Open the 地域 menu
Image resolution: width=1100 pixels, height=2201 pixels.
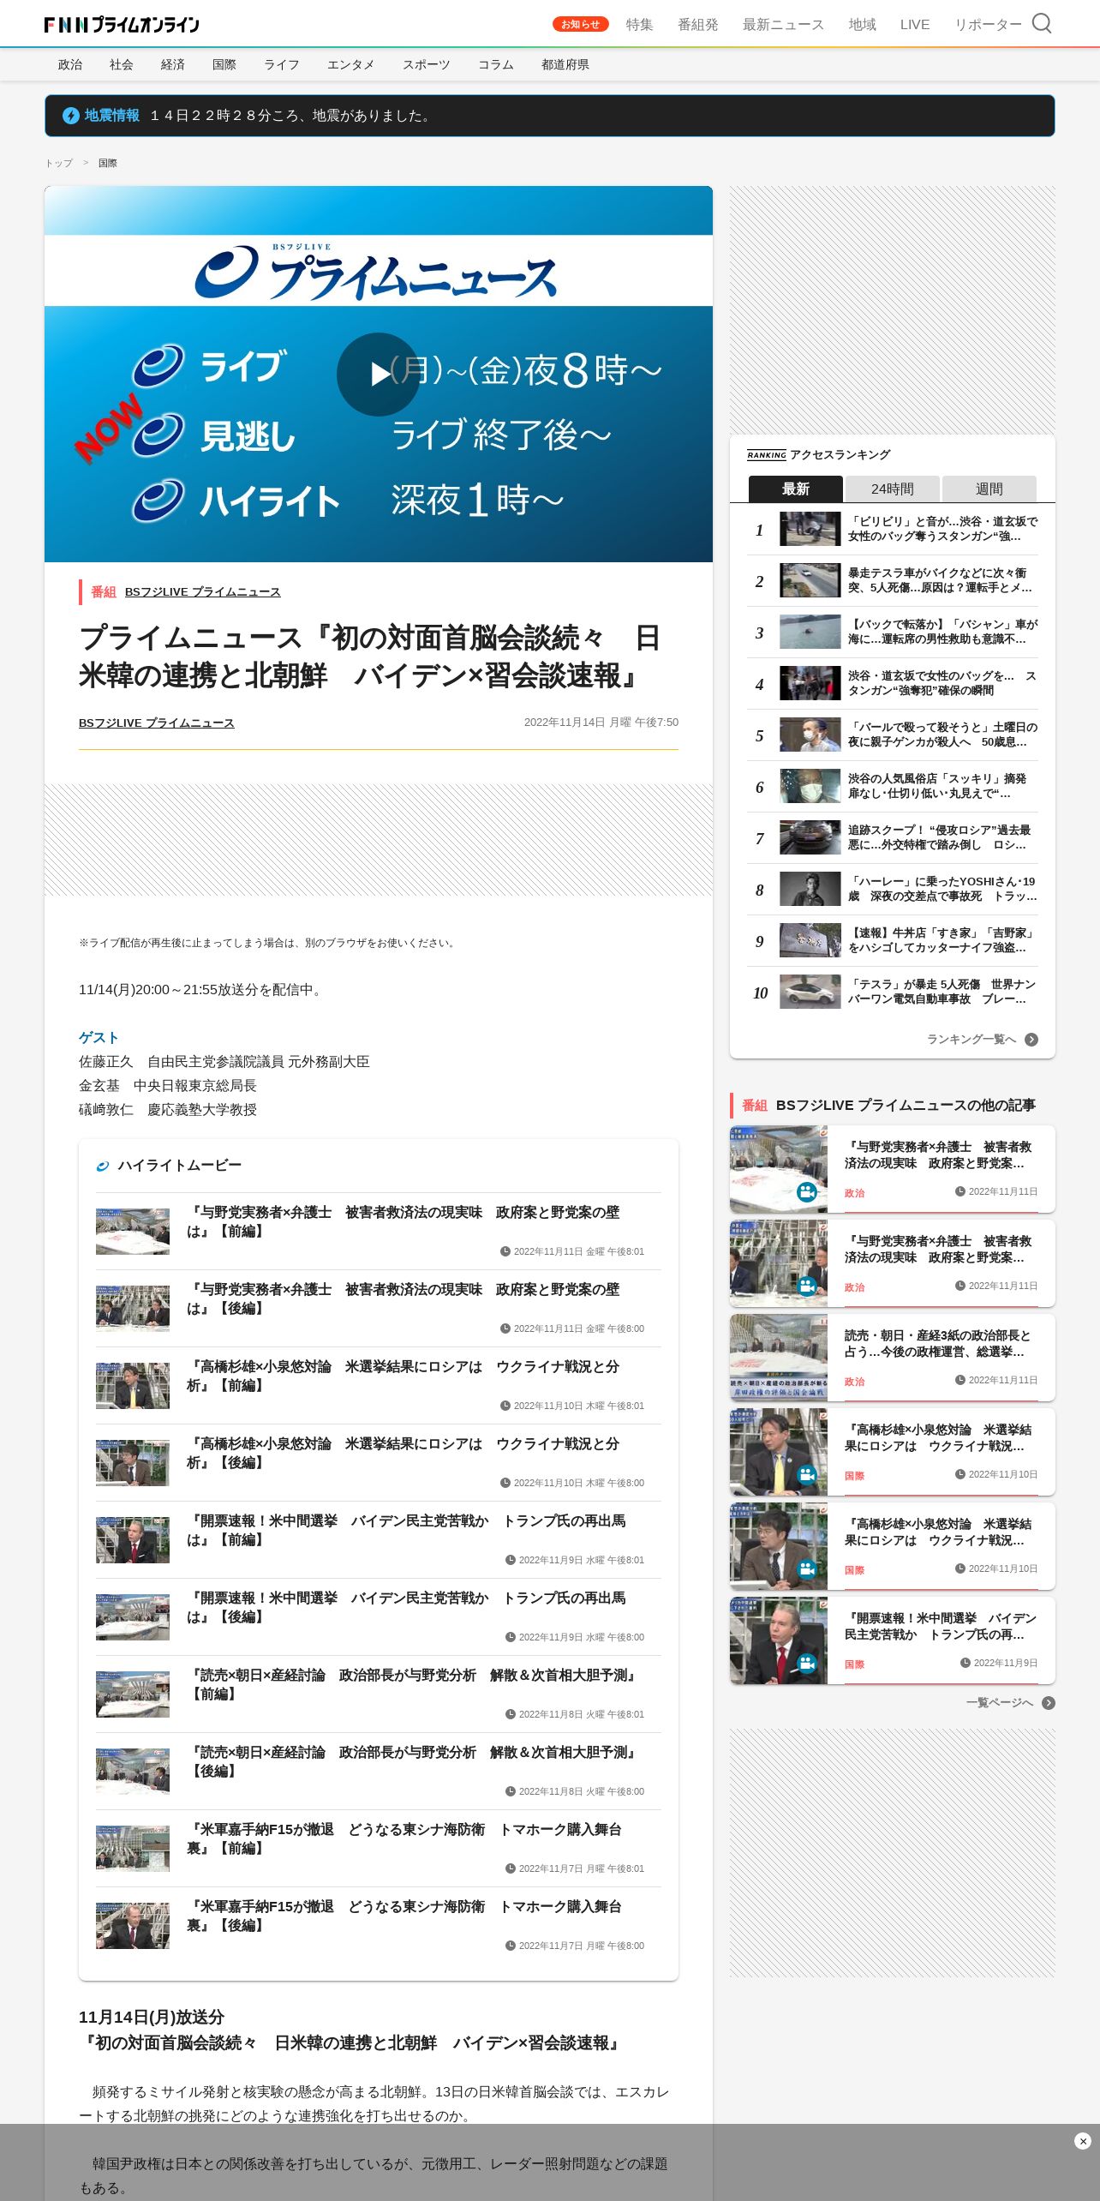pyautogui.click(x=863, y=25)
